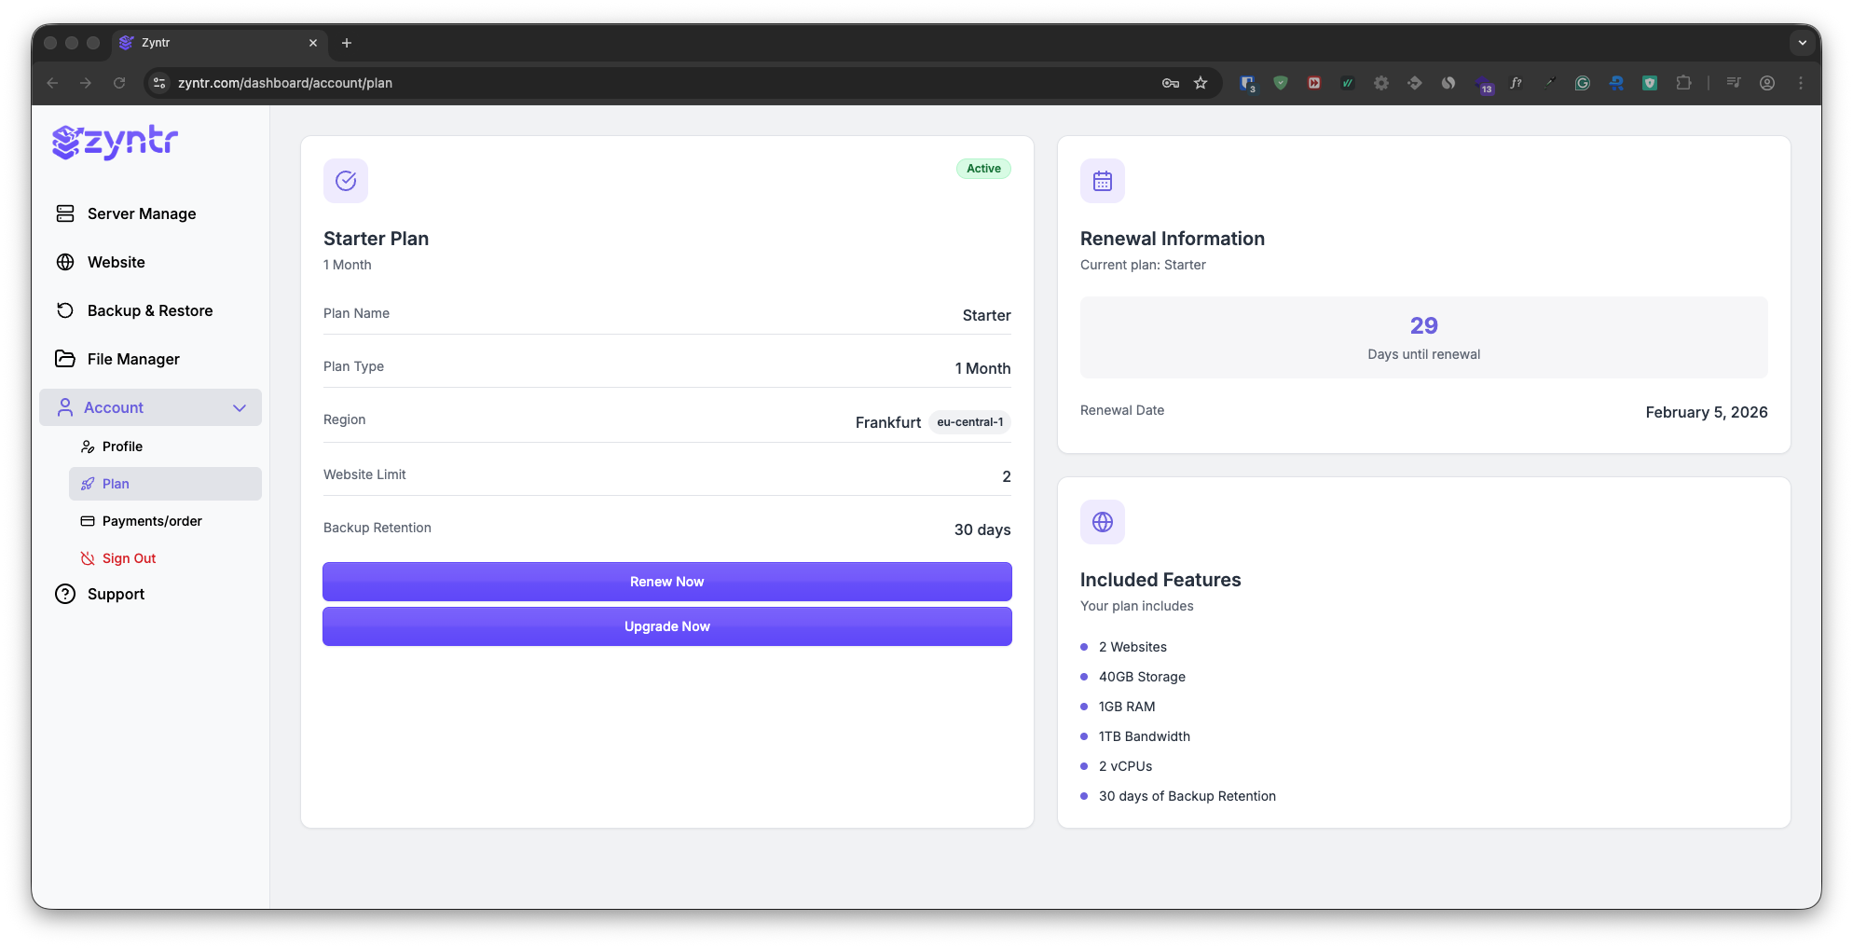1853x948 pixels.
Task: Open the Chrome three-dot menu
Action: point(1801,83)
